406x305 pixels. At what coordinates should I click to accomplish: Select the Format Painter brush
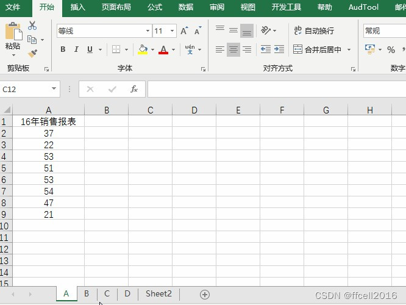click(33, 54)
